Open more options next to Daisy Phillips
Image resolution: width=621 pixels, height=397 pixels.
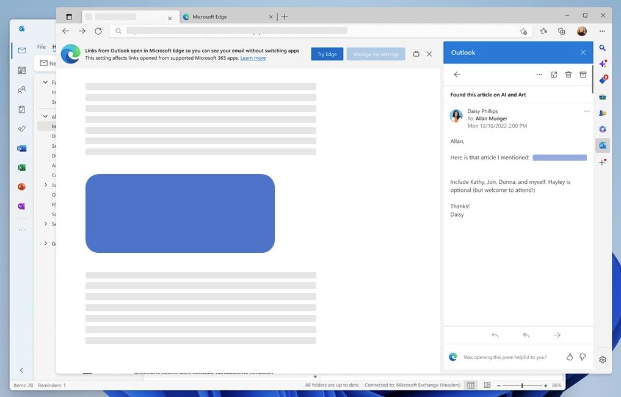point(587,111)
